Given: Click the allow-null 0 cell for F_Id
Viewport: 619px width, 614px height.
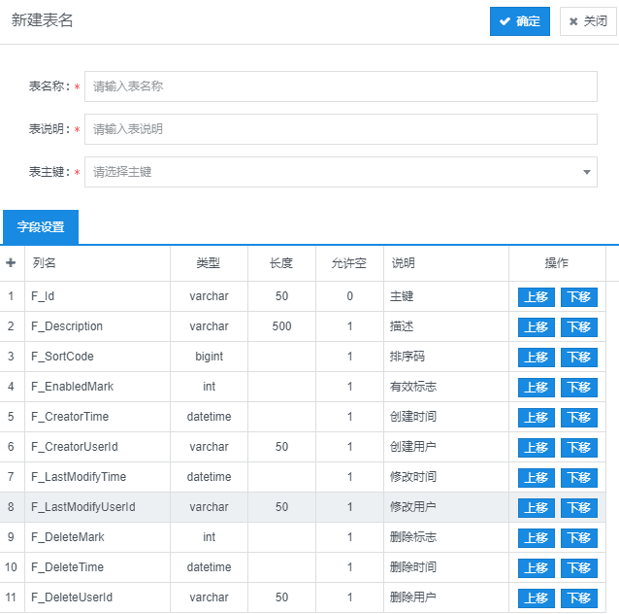Looking at the screenshot, I should pyautogui.click(x=349, y=296).
